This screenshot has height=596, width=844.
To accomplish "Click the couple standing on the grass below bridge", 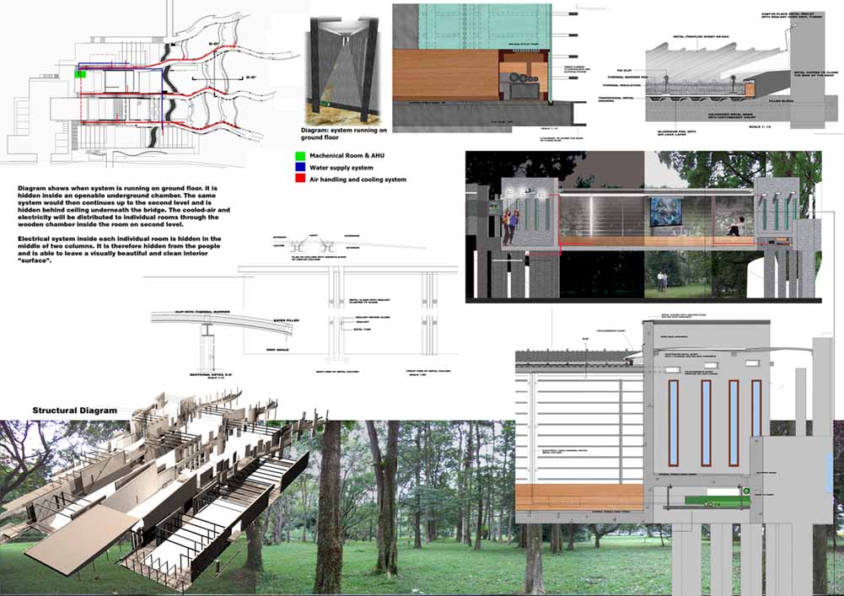I will (664, 278).
